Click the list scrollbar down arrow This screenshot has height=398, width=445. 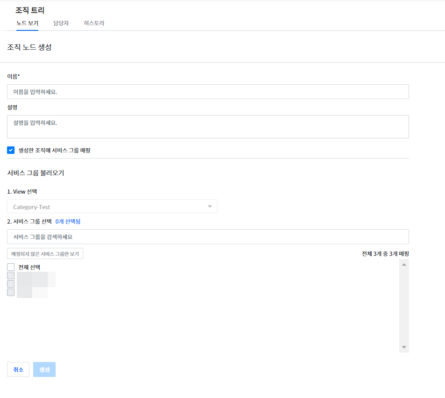point(404,347)
